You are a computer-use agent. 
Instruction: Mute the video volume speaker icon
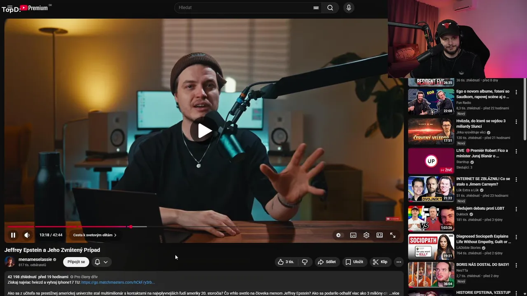(27, 235)
